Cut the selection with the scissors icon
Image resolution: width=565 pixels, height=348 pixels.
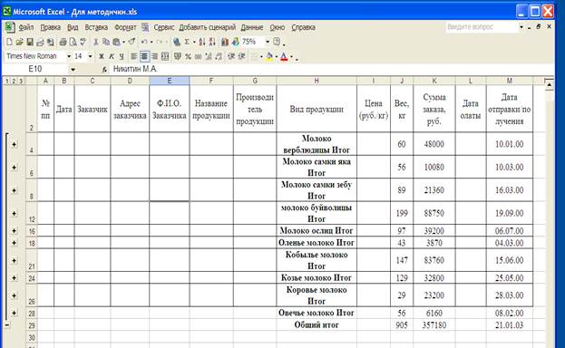click(96, 42)
